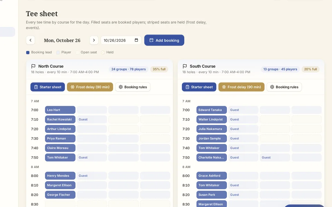Open Tom Whitaker's 8:10 South booking

[x=212, y=185]
